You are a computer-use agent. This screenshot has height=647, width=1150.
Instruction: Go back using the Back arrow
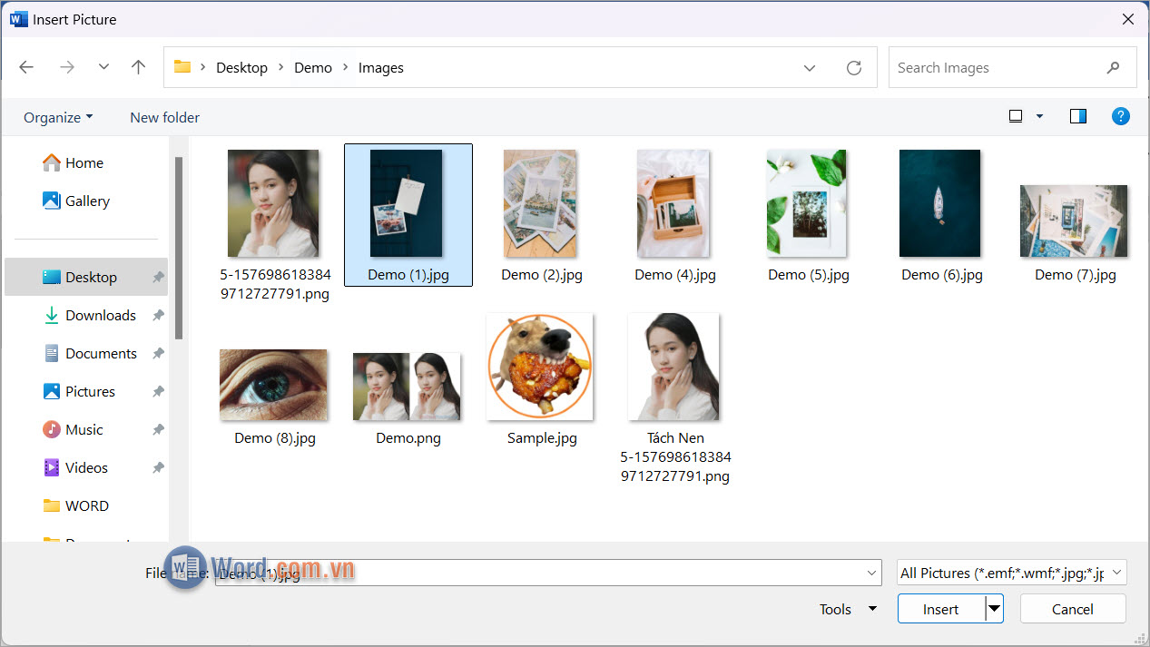point(26,67)
